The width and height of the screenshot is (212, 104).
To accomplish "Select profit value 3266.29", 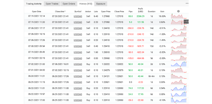I will [x=140, y=16].
